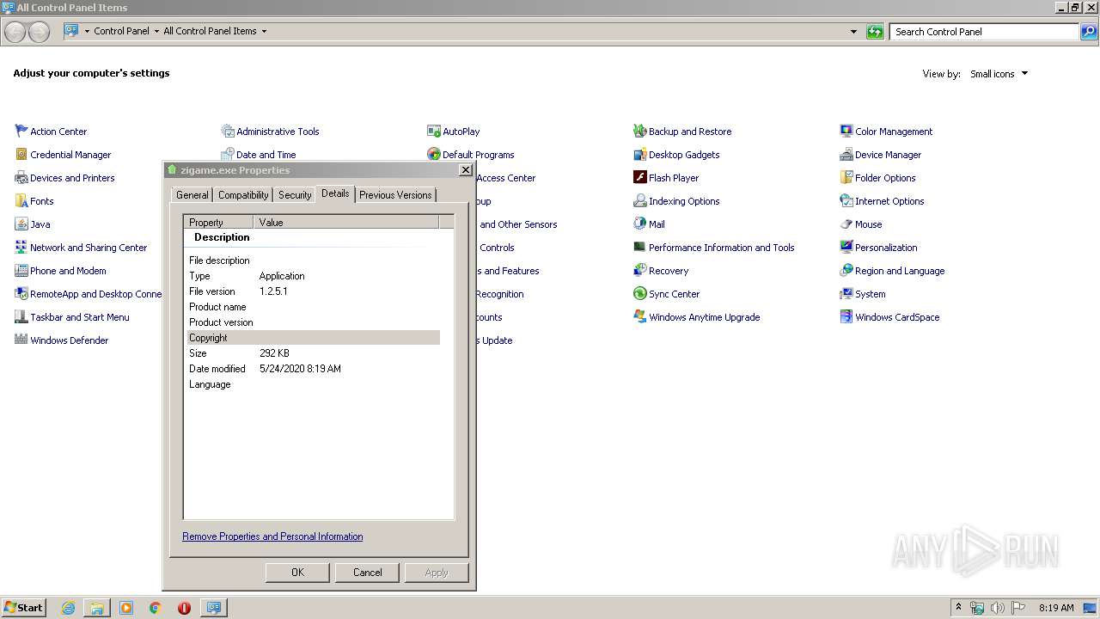Open Windows Explorer folder on taskbar
This screenshot has width=1100, height=619.
(x=97, y=608)
